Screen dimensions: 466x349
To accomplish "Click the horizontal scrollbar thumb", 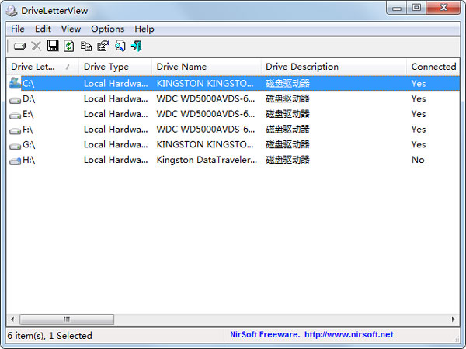I will [67, 320].
